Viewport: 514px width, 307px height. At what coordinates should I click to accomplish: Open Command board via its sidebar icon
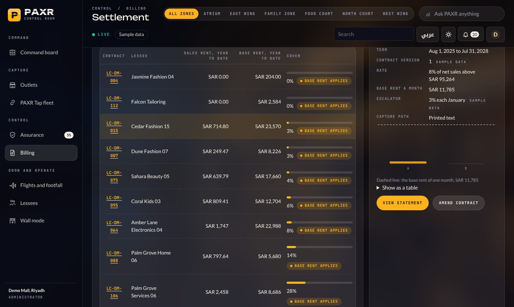[12, 52]
